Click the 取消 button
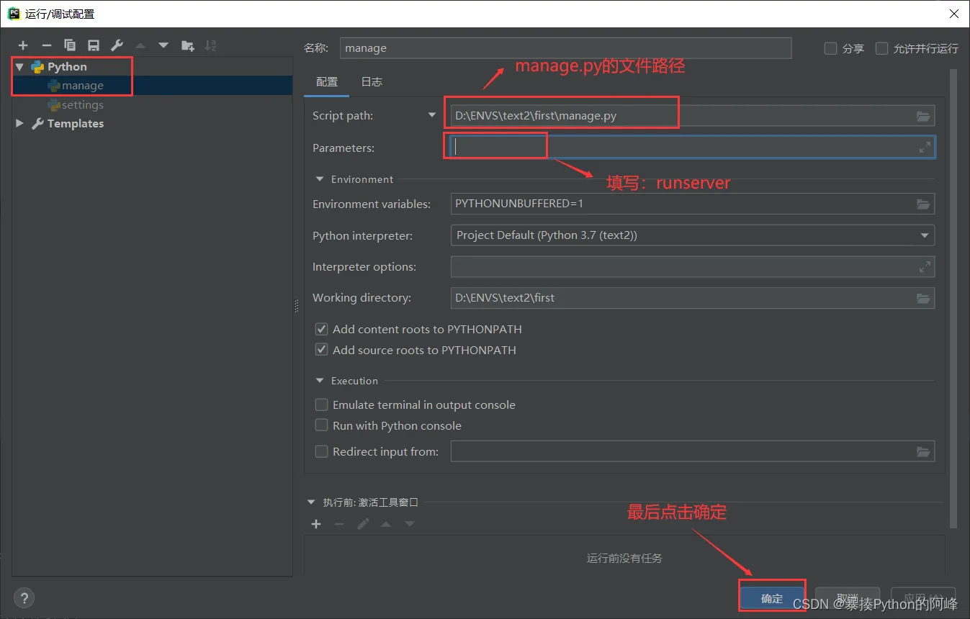 (848, 598)
